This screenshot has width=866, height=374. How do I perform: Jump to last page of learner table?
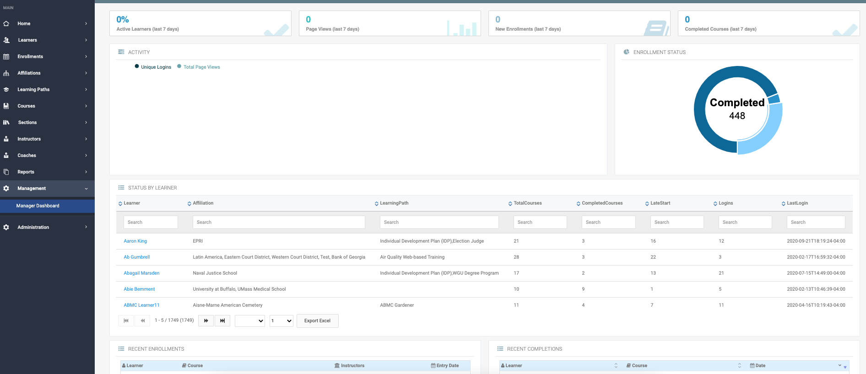(222, 321)
